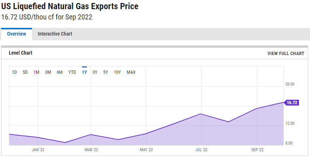Select the active 1Y range
This screenshot has height=157, width=310.
(x=85, y=72)
